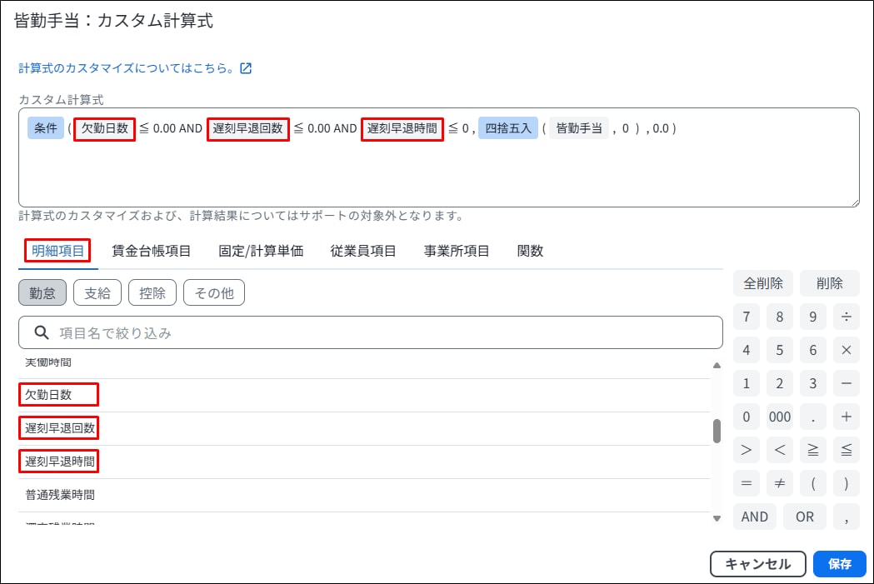Switch to 賃金台帳項目 tab
Image resolution: width=874 pixels, height=584 pixels.
tap(152, 251)
